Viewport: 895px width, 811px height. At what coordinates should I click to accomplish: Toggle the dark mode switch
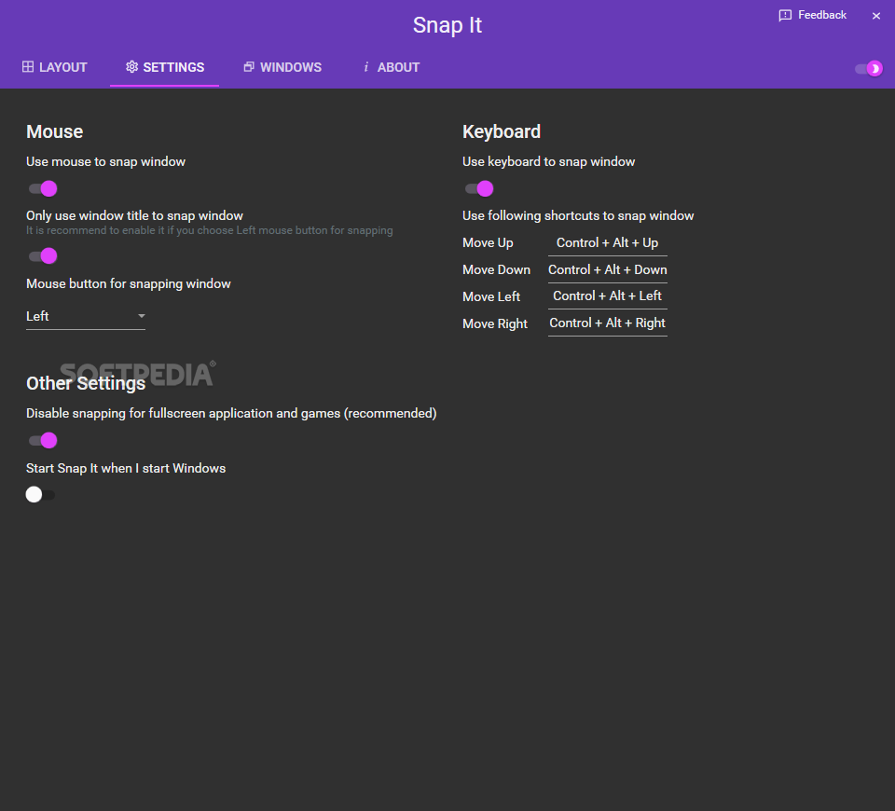click(869, 68)
